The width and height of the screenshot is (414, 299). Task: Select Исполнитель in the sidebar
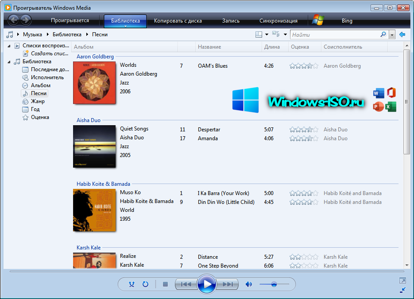43,77
